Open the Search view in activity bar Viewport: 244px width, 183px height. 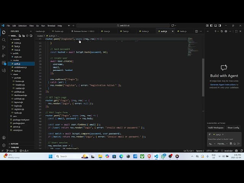pos(4,40)
